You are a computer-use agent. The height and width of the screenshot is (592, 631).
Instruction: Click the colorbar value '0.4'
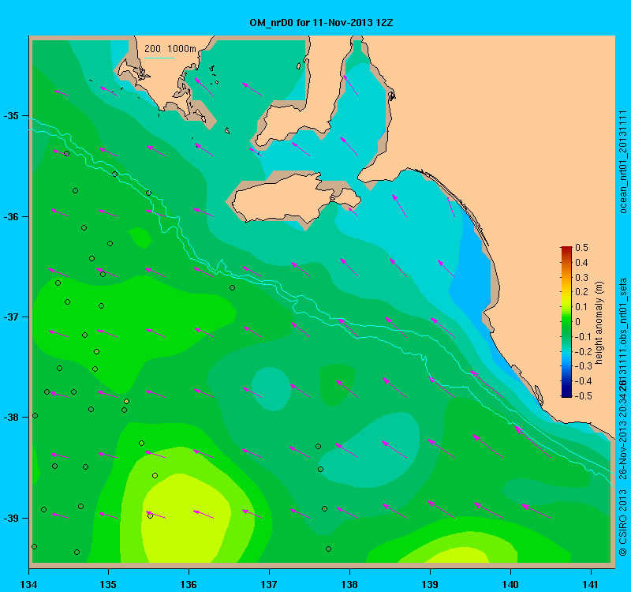point(581,263)
